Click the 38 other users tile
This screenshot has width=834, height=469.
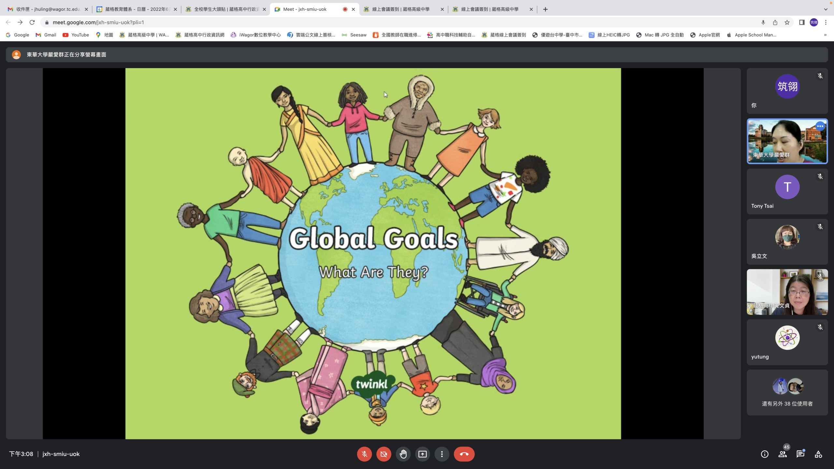pos(787,392)
